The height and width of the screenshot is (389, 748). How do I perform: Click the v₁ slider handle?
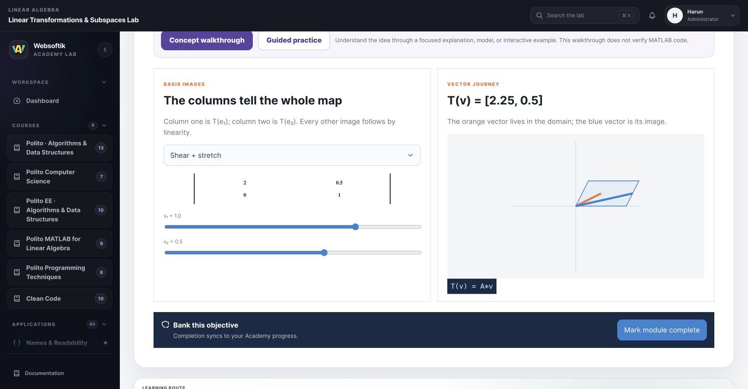356,227
